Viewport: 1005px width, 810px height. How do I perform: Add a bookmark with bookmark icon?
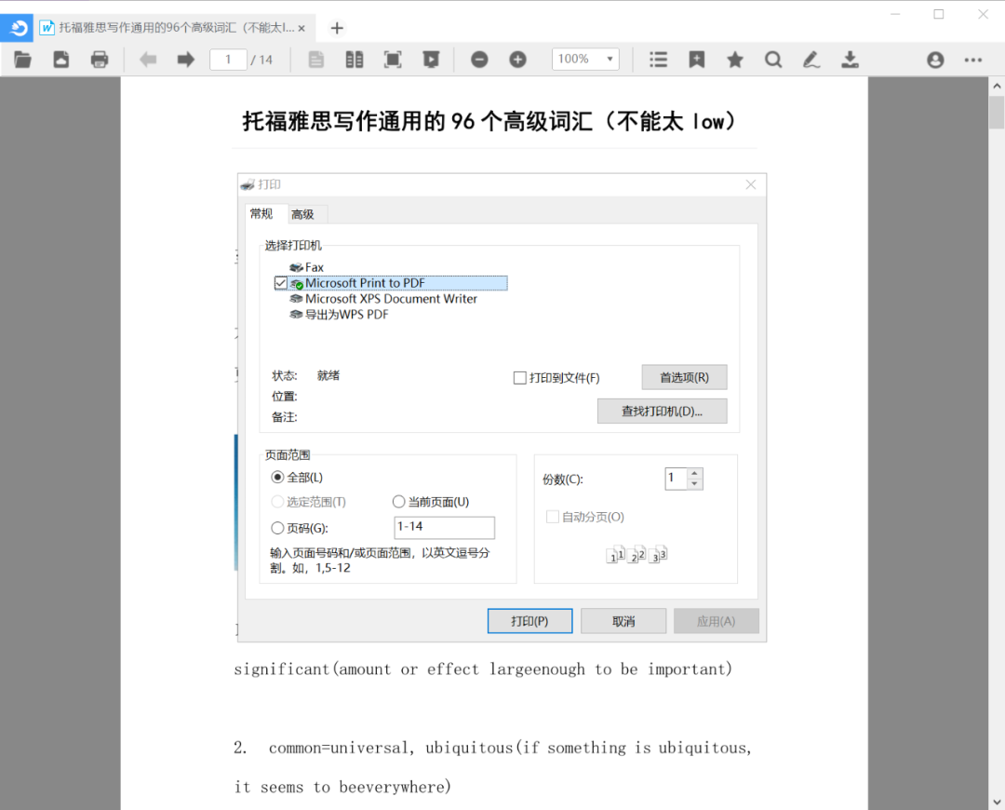tap(697, 60)
